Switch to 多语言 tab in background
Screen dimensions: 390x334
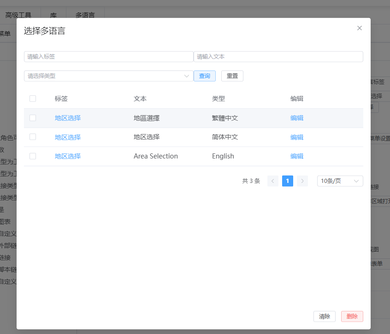point(85,15)
